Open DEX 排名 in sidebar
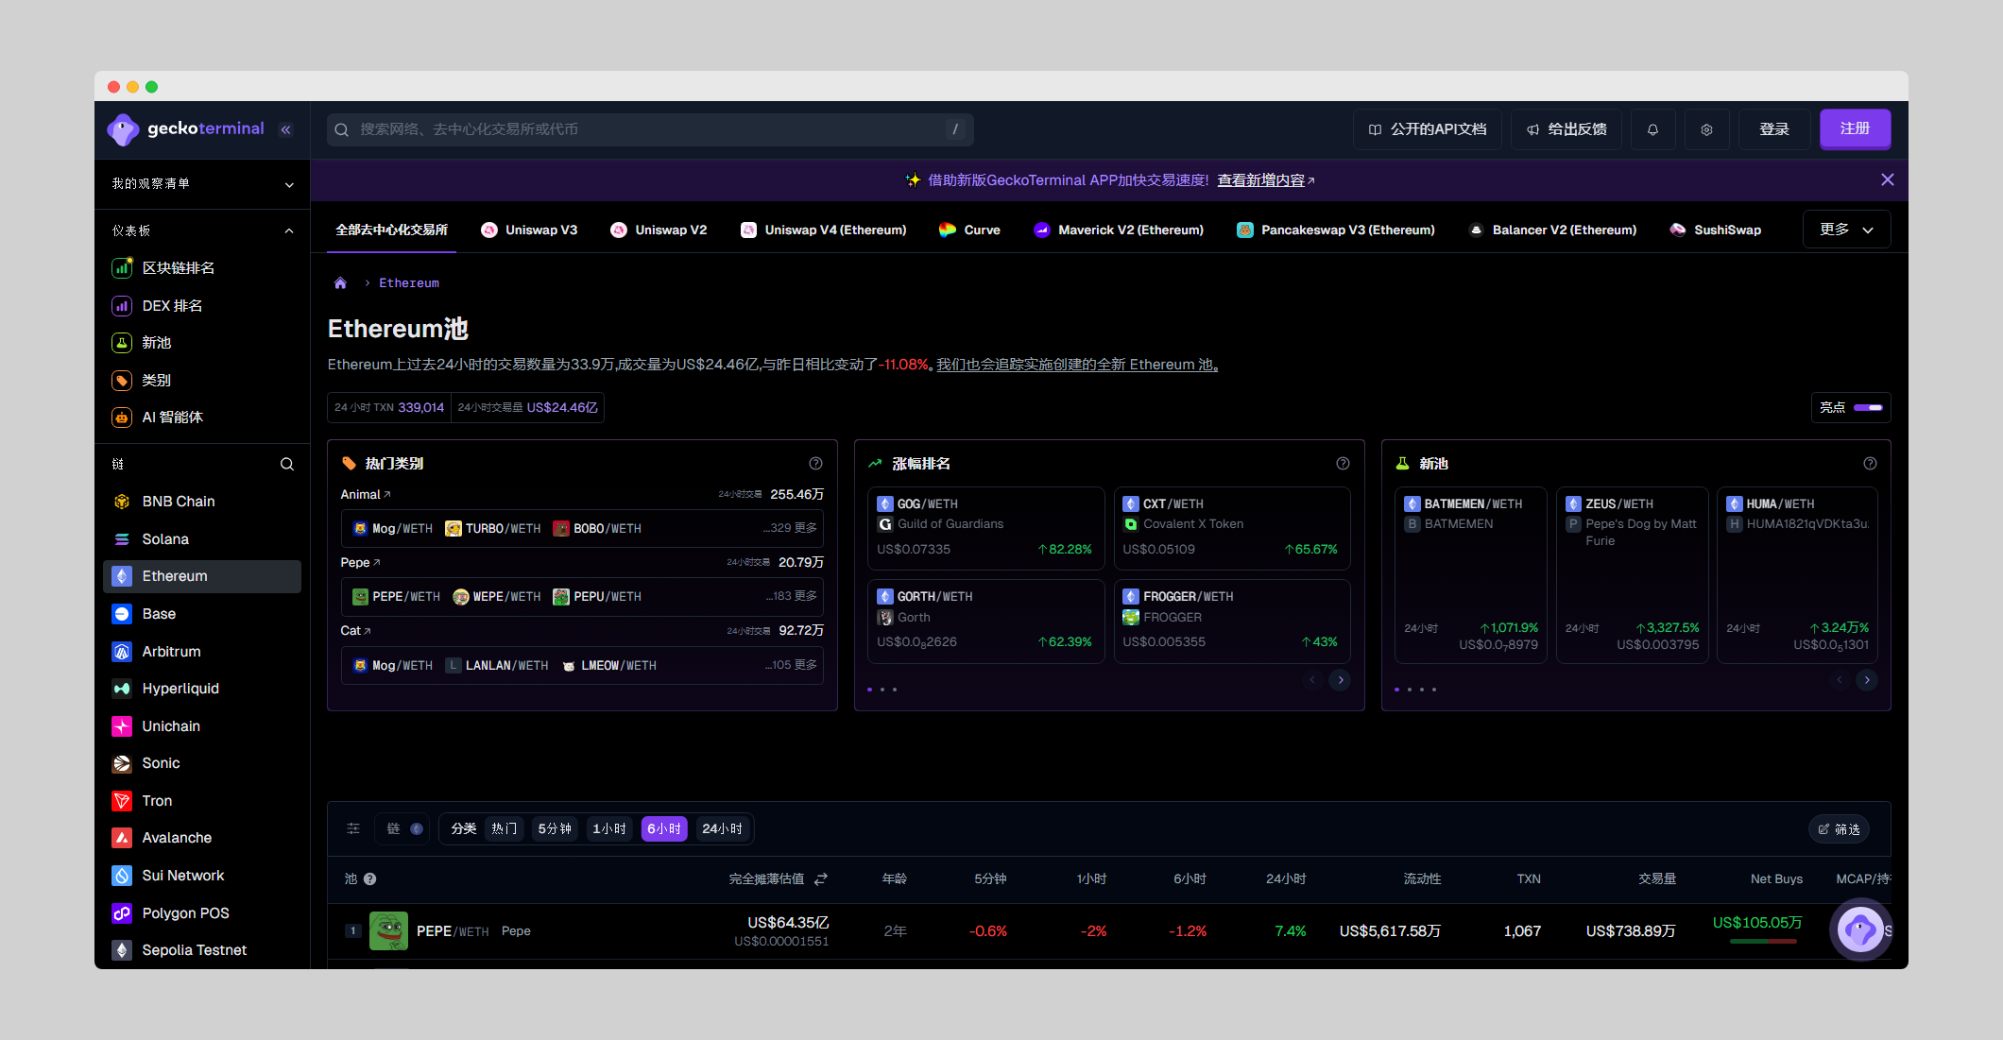Viewport: 2003px width, 1040px height. [172, 306]
